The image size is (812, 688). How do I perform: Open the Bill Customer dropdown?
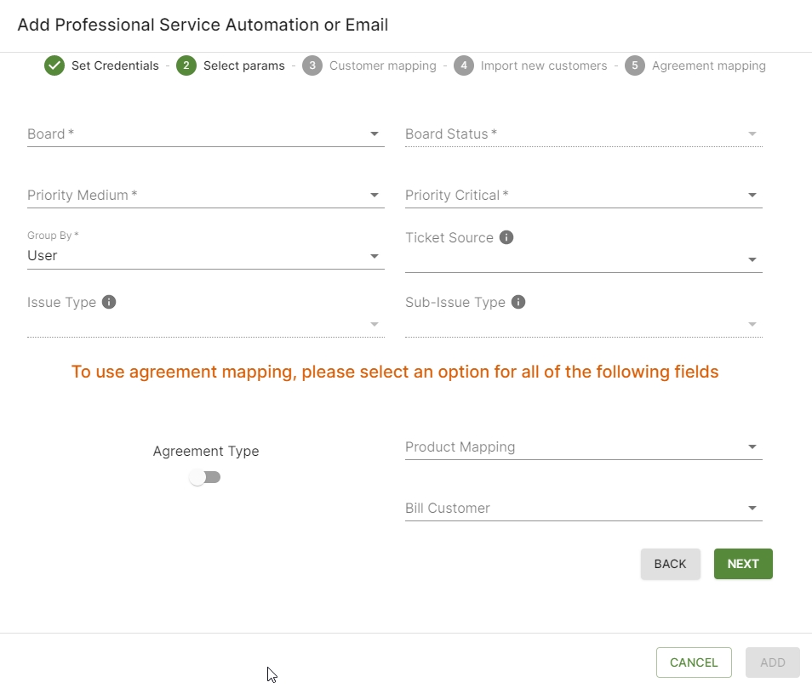[x=584, y=508]
